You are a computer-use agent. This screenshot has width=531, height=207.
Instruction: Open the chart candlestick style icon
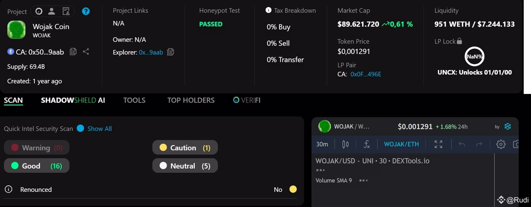point(345,144)
